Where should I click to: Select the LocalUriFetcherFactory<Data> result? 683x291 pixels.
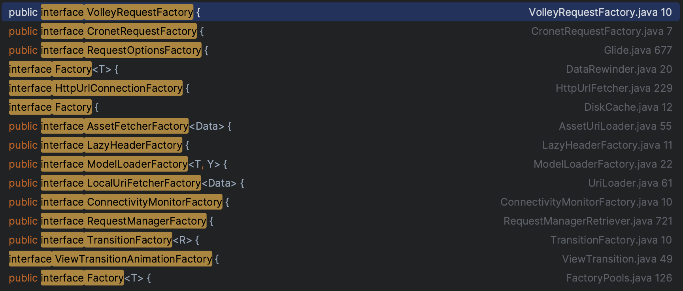[x=144, y=183]
